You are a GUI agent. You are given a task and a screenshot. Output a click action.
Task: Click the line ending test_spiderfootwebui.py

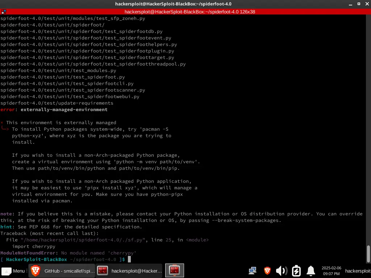pyautogui.click(x=70, y=96)
